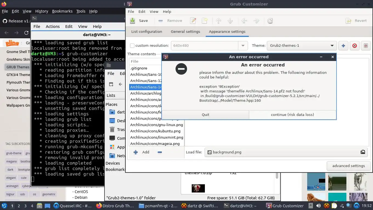Click the show desktop icon in taskbar
Viewport: 373px width, 210px height.
click(47, 206)
